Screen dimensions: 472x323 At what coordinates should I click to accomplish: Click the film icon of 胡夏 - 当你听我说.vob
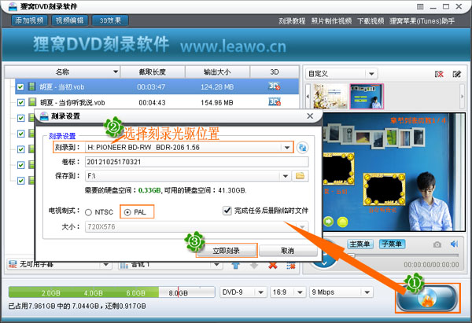32,102
